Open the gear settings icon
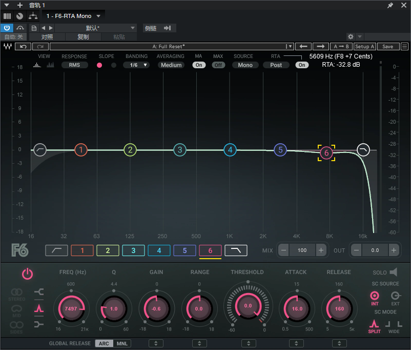This screenshot has height=350, width=411. 351,36
